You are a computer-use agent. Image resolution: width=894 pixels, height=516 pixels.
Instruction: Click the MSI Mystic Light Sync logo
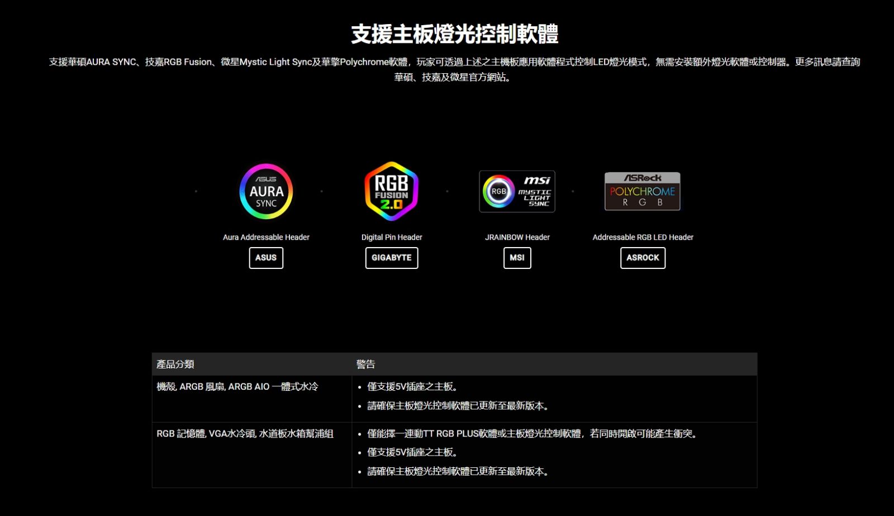point(517,191)
